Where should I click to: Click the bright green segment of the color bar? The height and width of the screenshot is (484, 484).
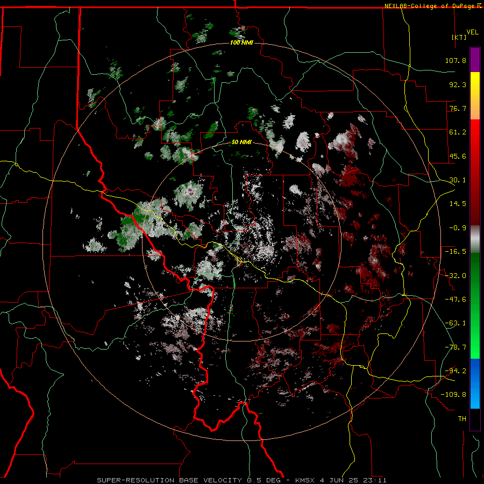[475, 305]
